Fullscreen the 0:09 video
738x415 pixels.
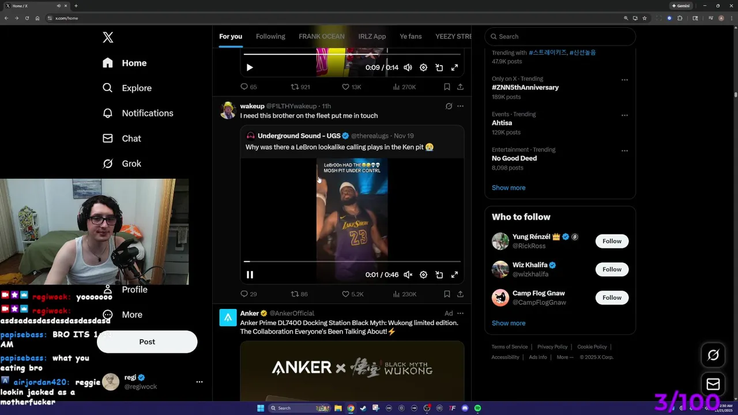454,67
